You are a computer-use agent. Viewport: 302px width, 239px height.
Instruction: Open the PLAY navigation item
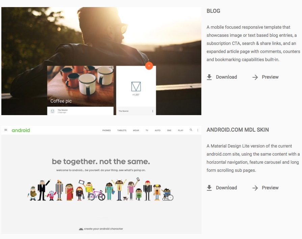[180, 130]
